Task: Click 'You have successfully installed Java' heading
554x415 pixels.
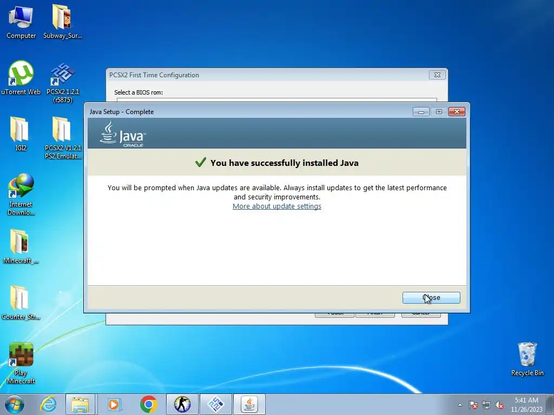Action: click(x=285, y=163)
